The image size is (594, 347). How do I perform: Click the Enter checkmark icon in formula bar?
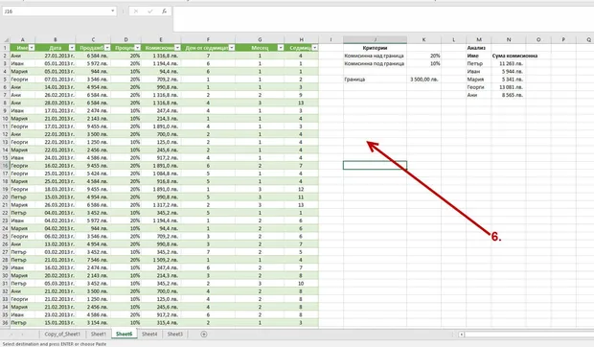150,12
